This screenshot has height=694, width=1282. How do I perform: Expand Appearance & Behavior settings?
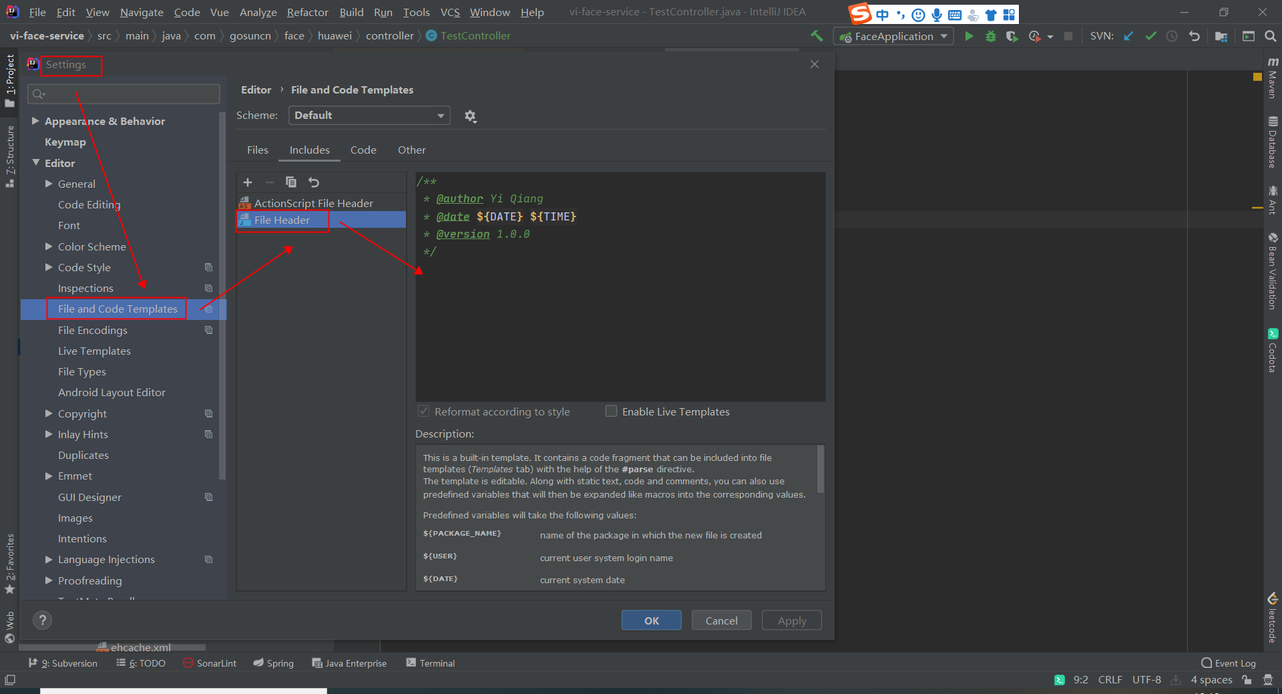pyautogui.click(x=35, y=121)
